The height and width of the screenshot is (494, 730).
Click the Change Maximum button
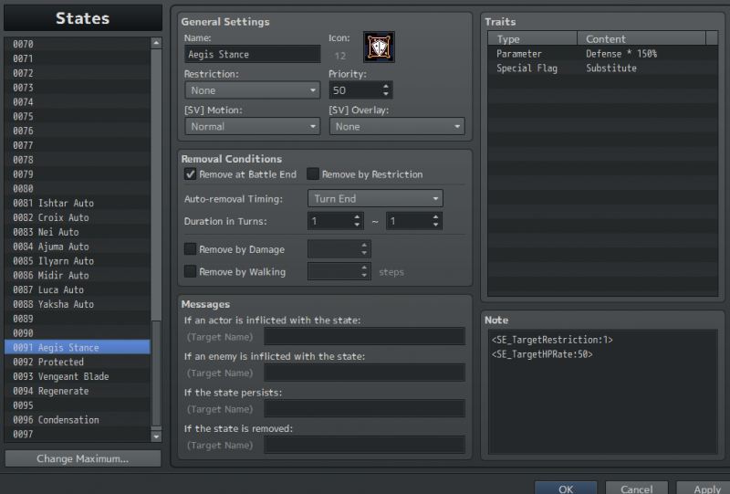[83, 458]
